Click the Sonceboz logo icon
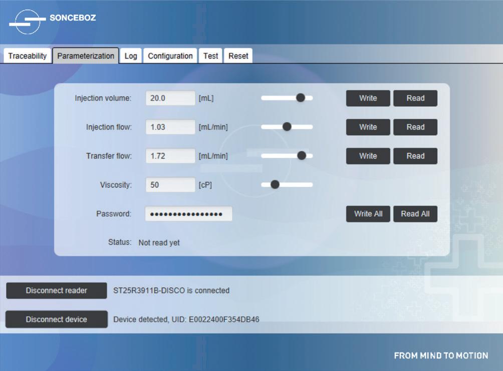Viewport: 503px width, 371px height. 27,22
